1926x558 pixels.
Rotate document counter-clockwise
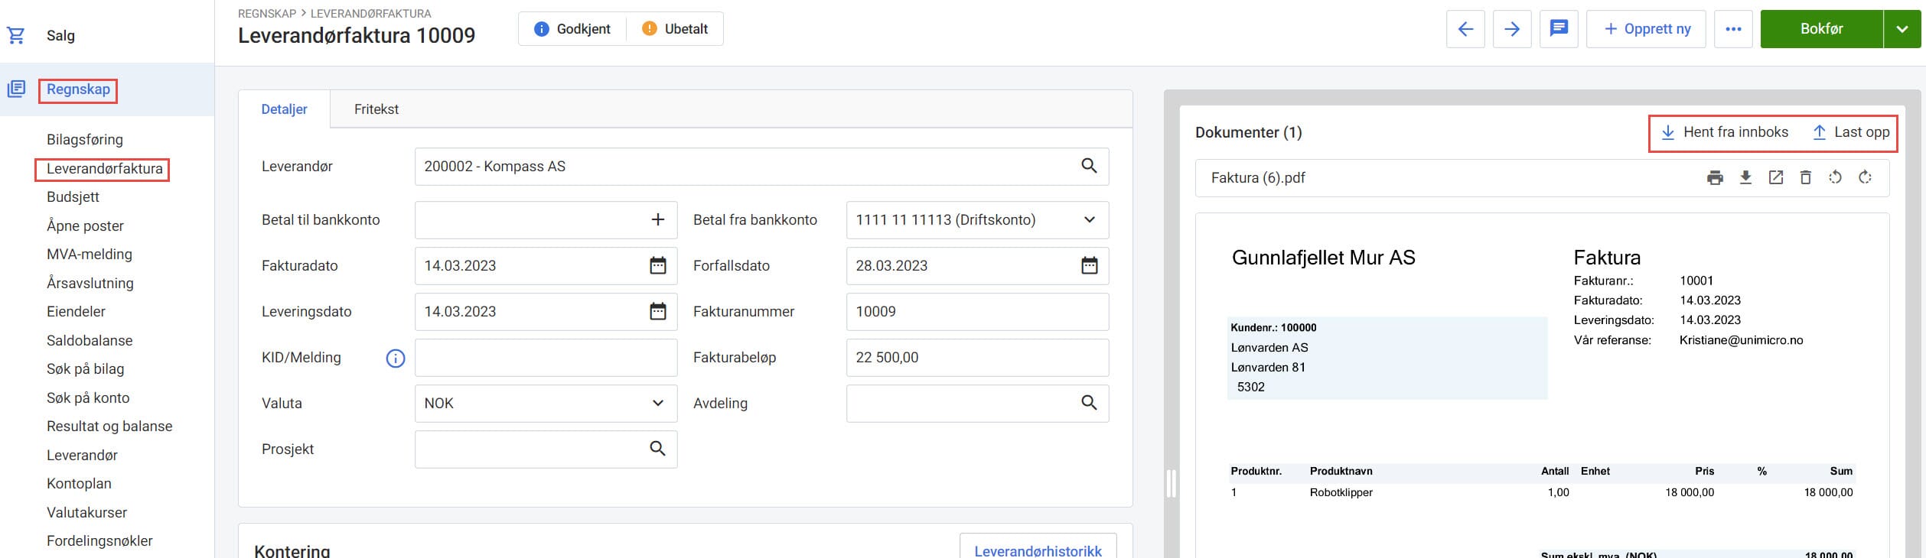1835,177
